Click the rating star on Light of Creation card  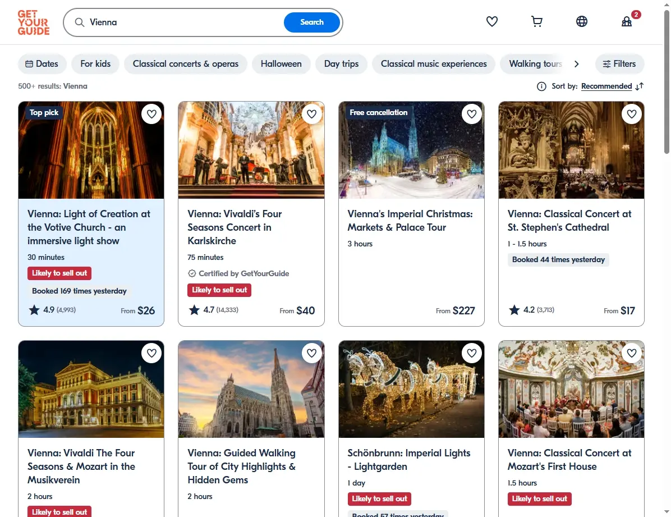[34, 310]
